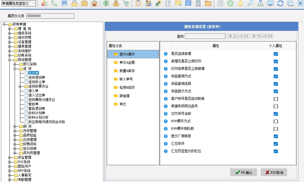
Task: Click the ESC取消 button
Action: click(x=274, y=172)
